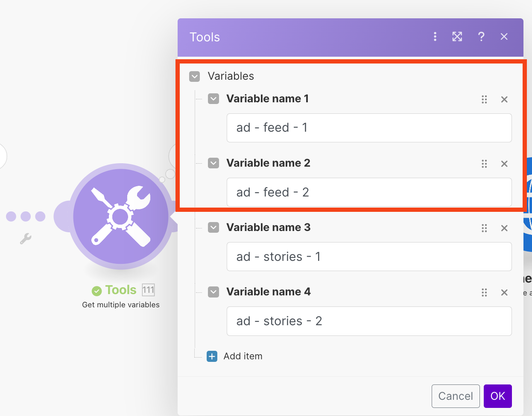Viewport: 532px width, 416px height.
Task: Expand the Tools dialog to fullscreen
Action: tap(457, 37)
